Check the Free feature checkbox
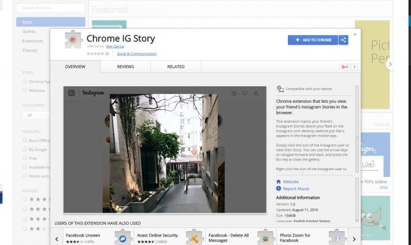This screenshot has width=411, height=245. [x=24, y=158]
